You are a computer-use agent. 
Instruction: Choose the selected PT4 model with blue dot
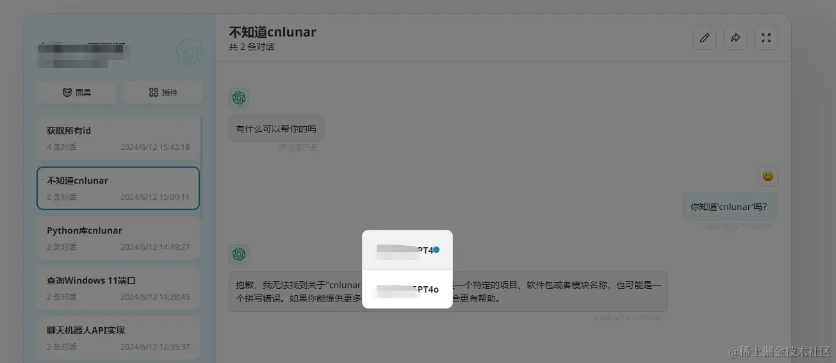tap(407, 250)
